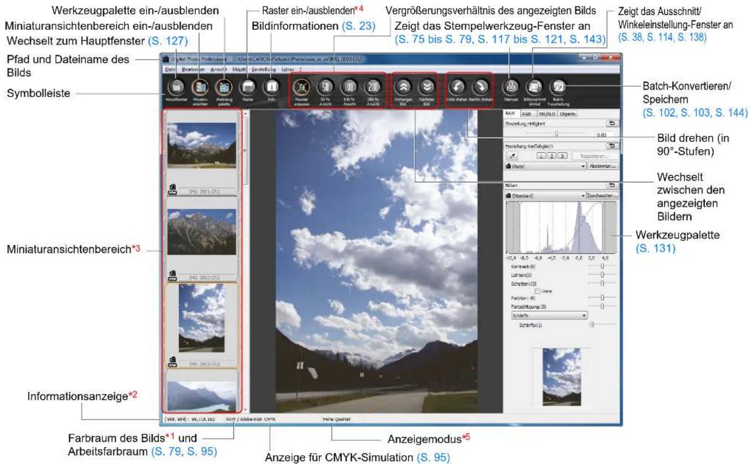Click the Kontrast slider handle
The width and height of the screenshot is (750, 464).
coord(602,266)
